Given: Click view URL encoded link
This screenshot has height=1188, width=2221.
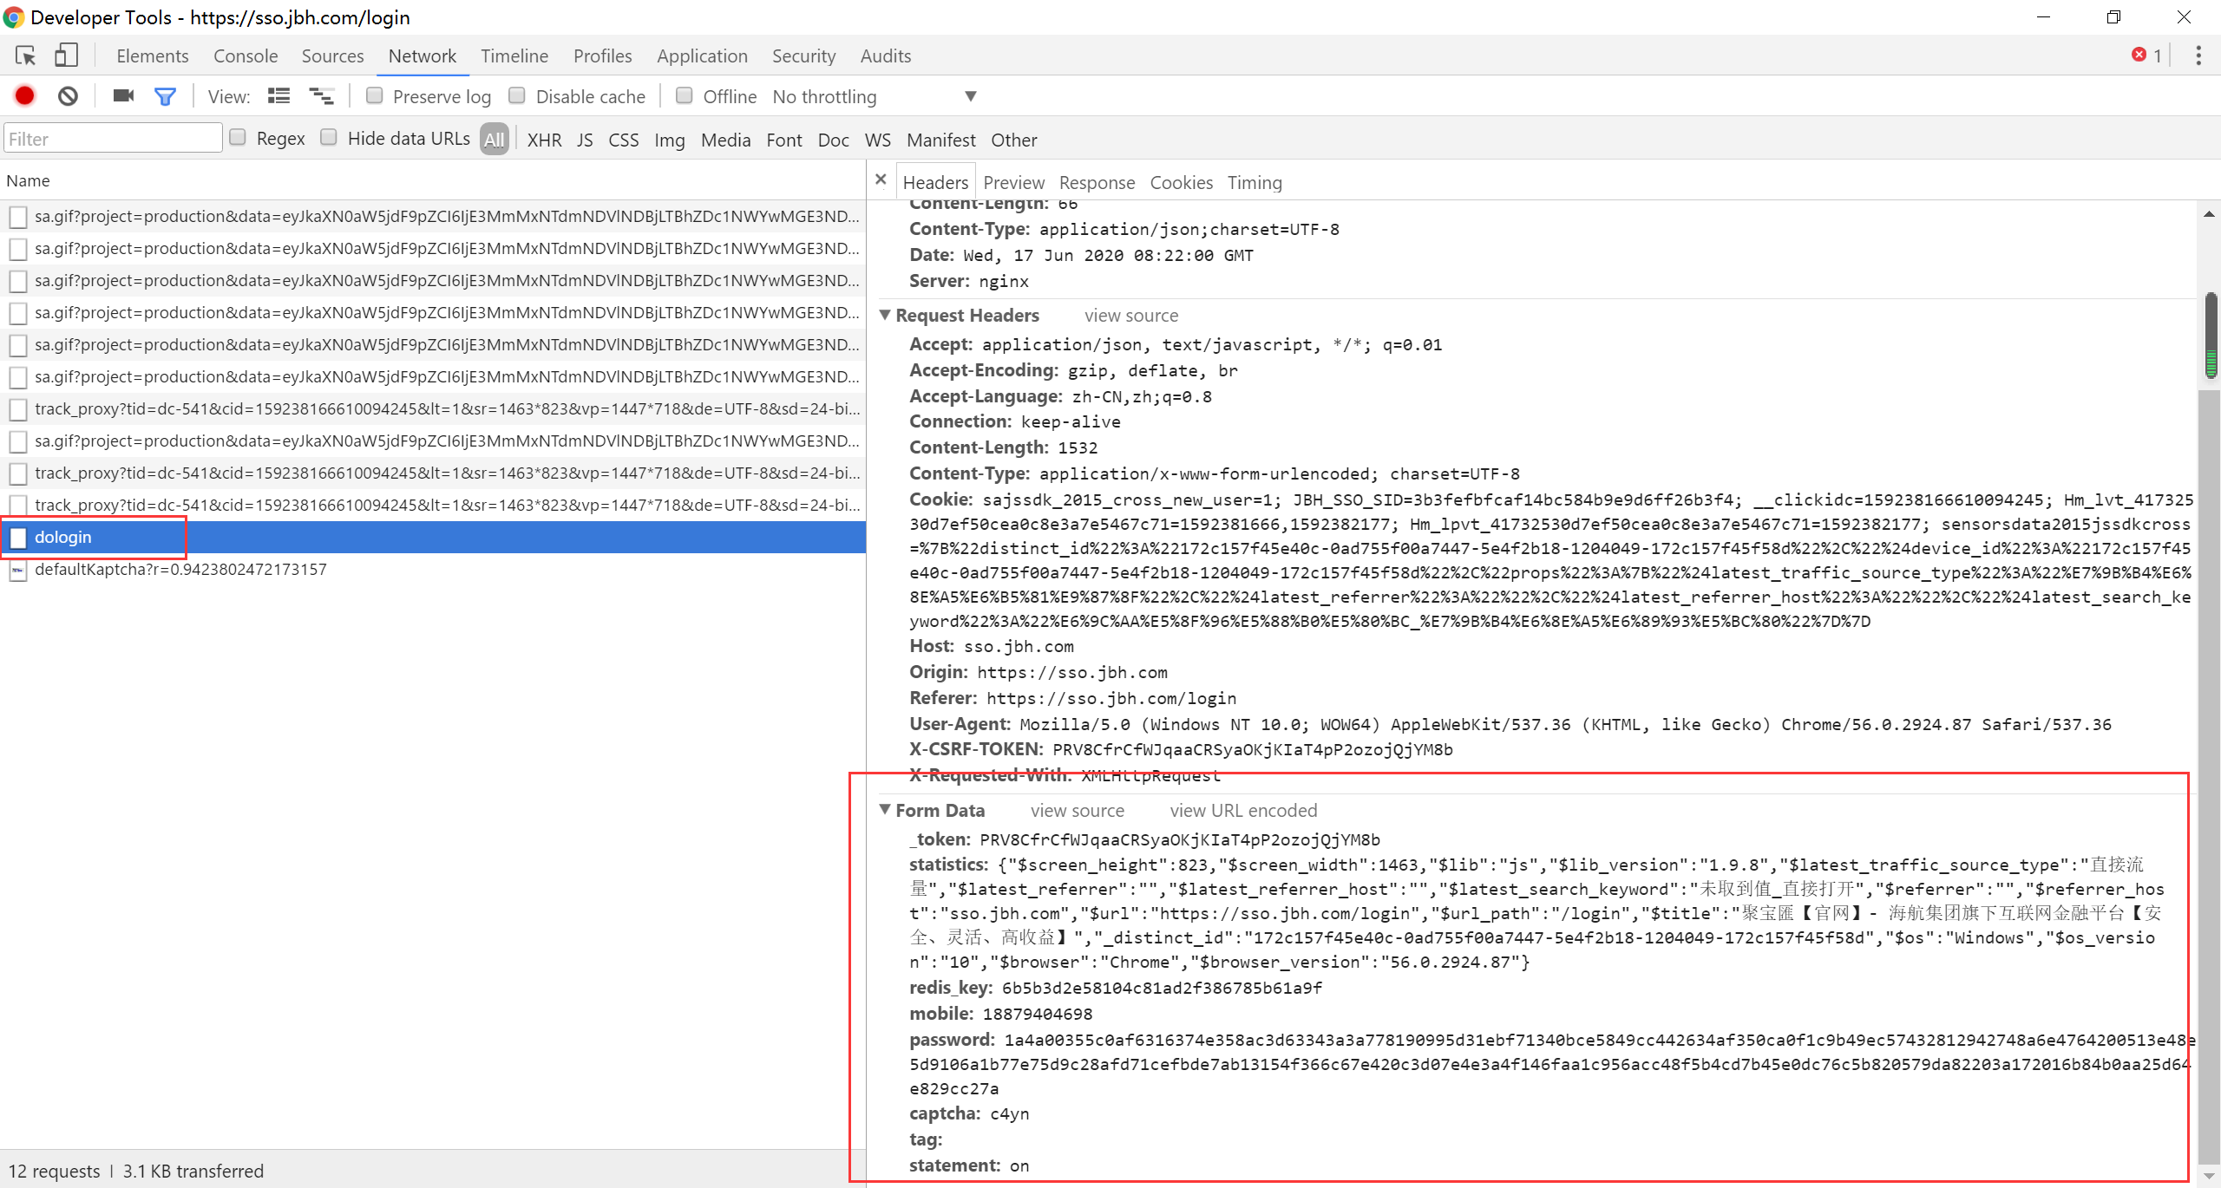Looking at the screenshot, I should pyautogui.click(x=1243, y=810).
